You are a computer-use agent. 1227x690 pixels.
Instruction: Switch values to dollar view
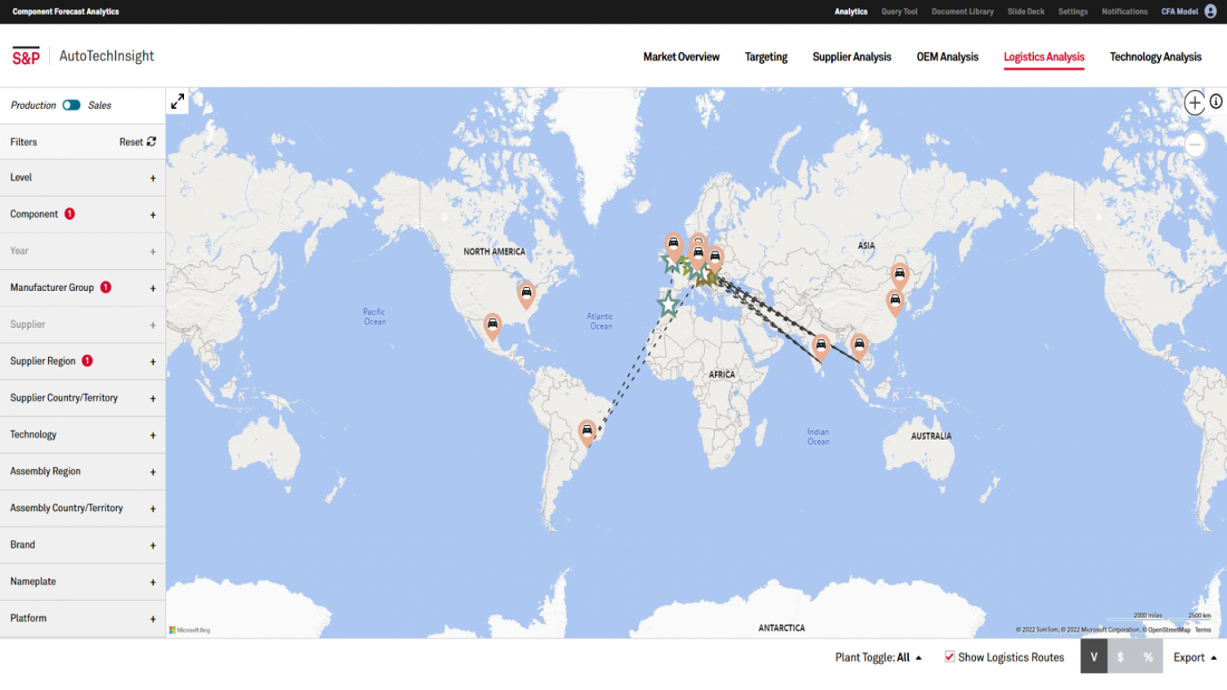(x=1121, y=656)
